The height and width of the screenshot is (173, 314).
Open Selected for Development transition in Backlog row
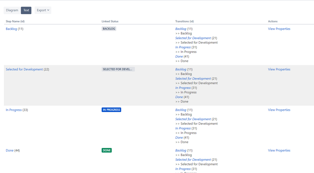pyautogui.click(x=193, y=38)
